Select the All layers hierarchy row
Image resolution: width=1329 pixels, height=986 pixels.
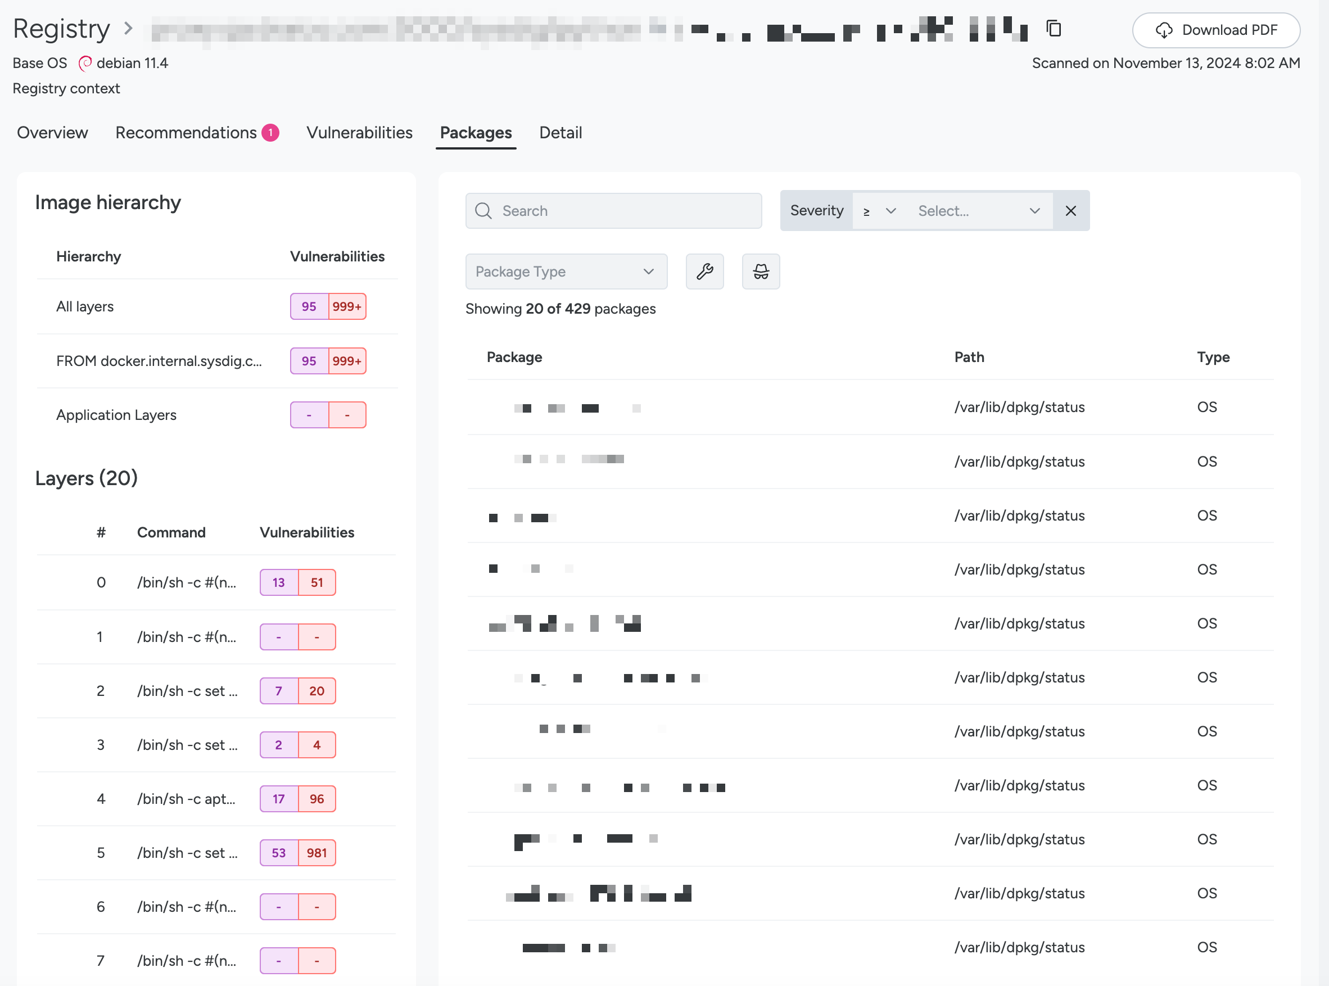tap(216, 307)
